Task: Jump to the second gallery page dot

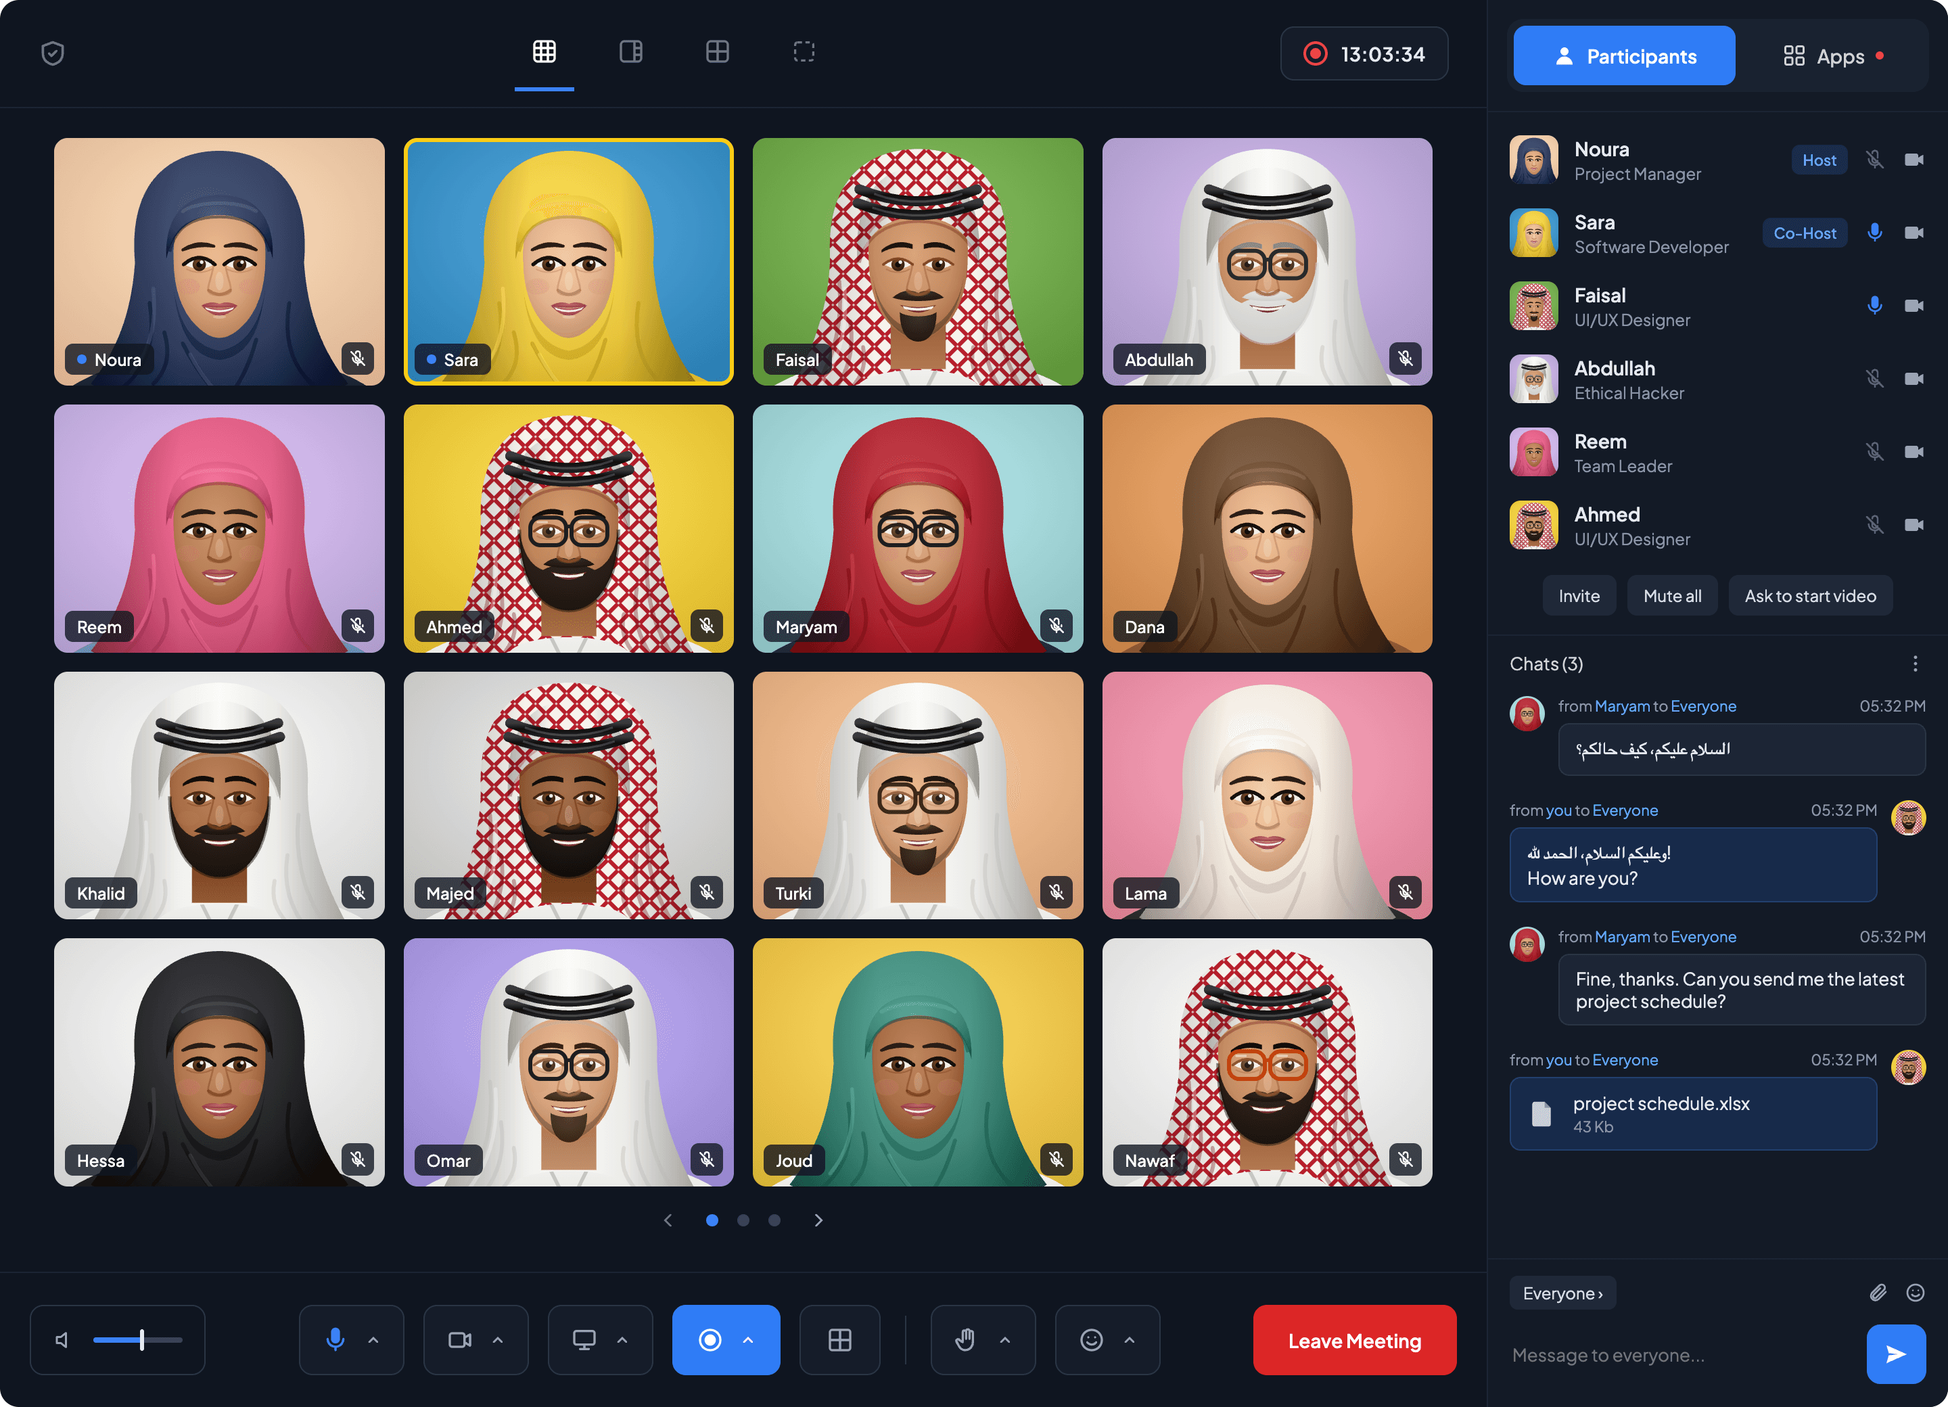Action: (743, 1220)
